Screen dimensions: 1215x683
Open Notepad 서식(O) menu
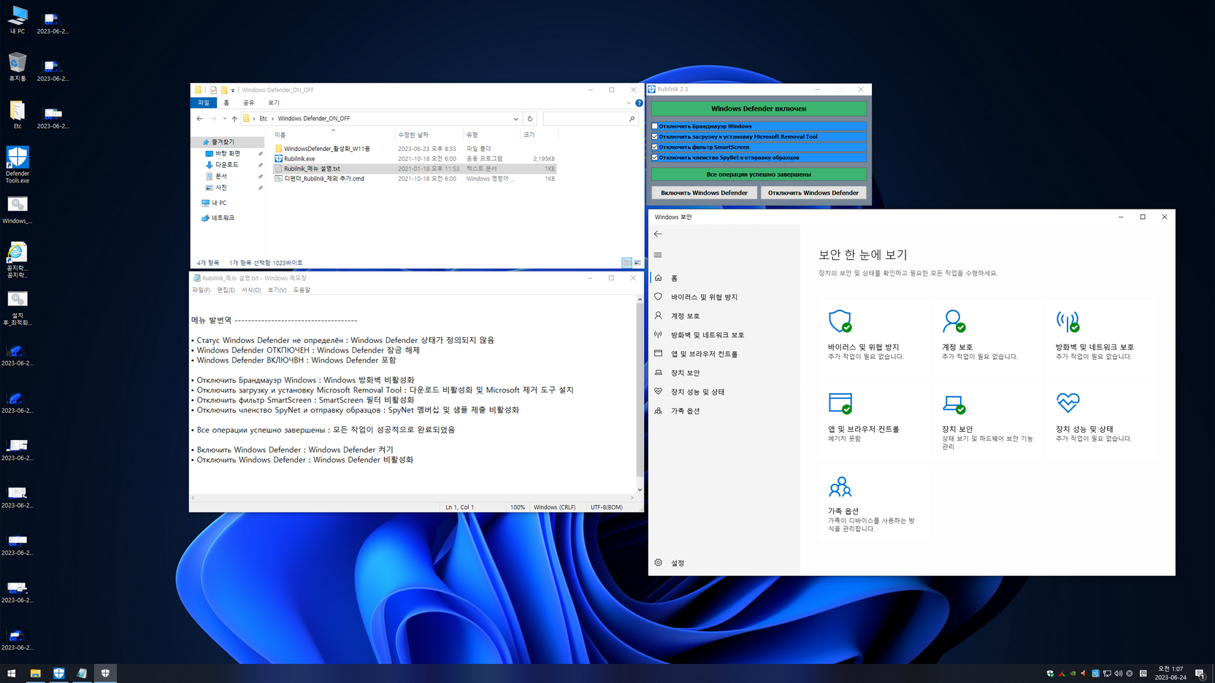pos(250,290)
